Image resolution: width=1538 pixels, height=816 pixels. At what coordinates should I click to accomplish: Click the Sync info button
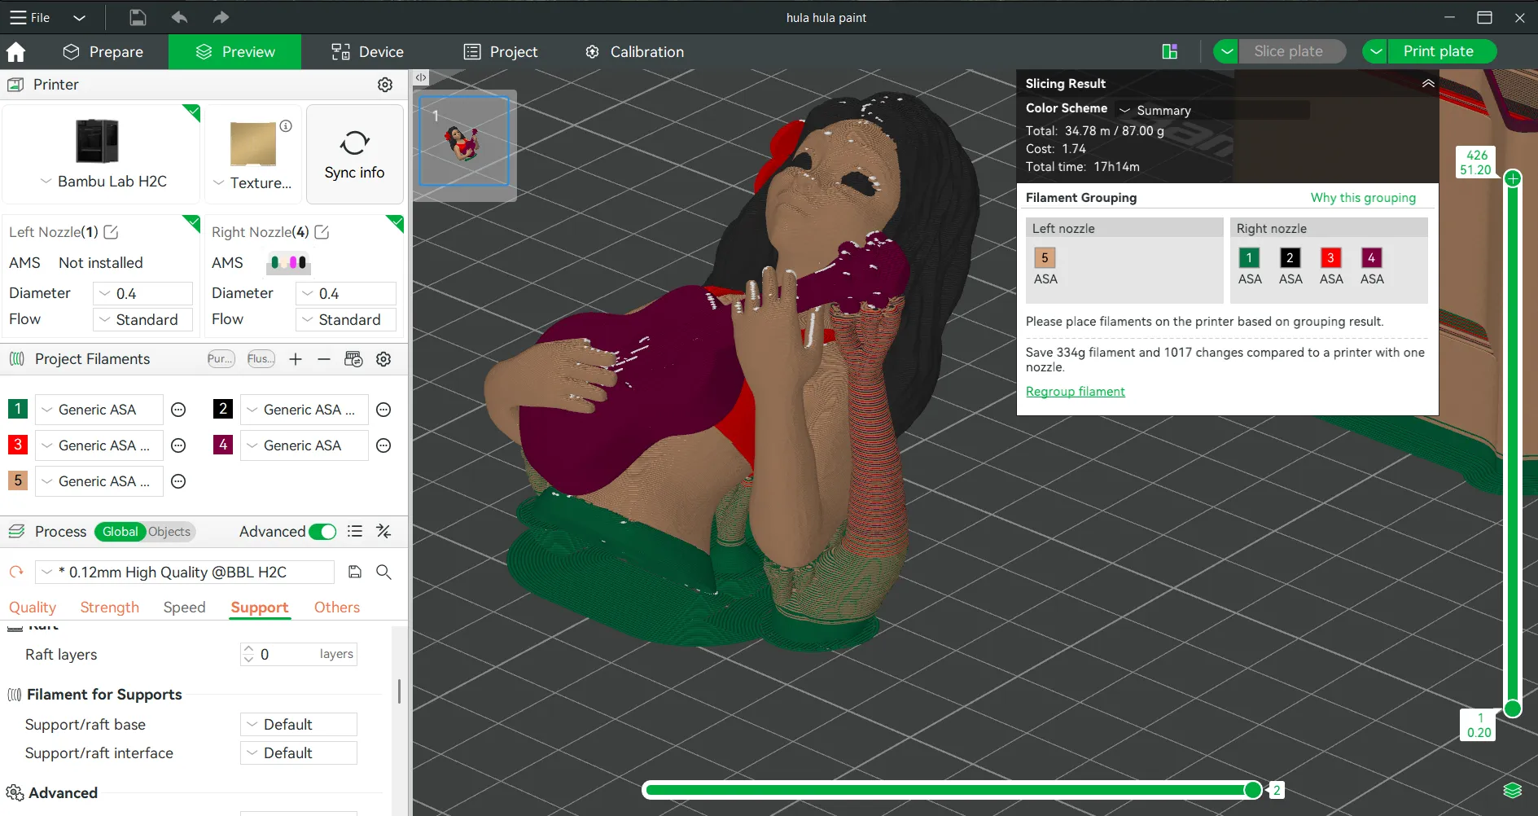point(354,154)
